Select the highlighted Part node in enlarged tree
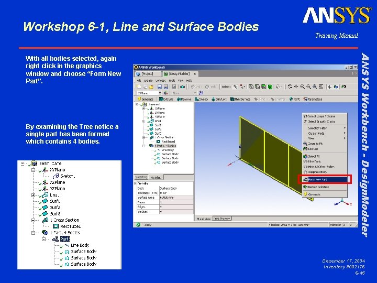 tap(65, 239)
